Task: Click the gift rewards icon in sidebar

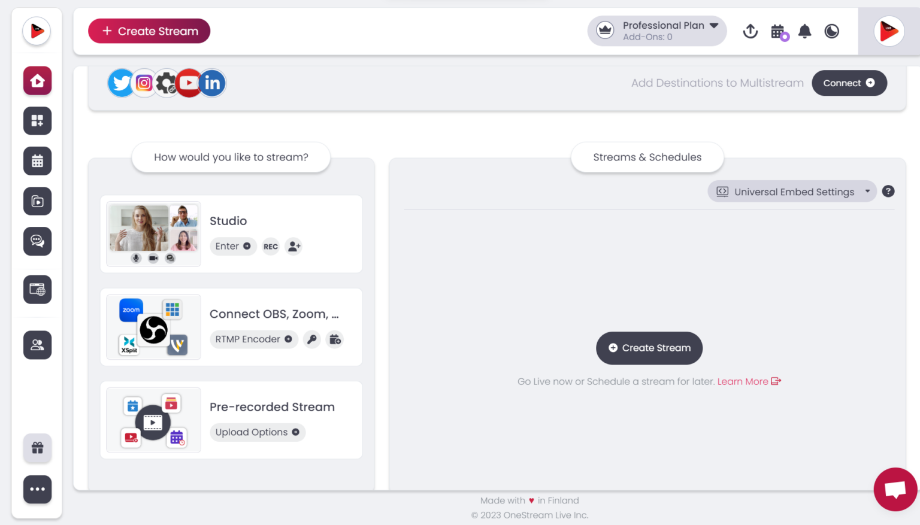Action: 37,448
